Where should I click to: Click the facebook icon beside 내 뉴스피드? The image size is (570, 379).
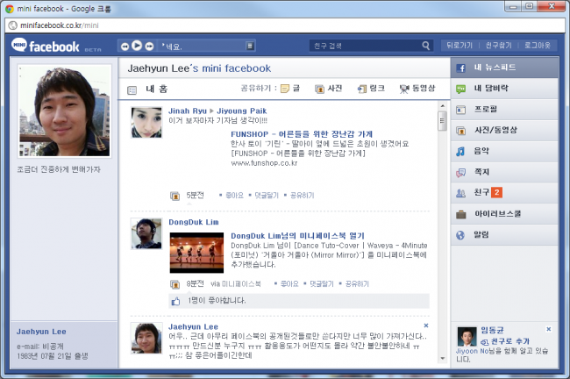click(460, 68)
